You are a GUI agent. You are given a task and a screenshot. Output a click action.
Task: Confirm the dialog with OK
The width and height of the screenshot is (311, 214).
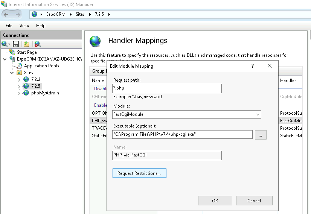point(215,201)
